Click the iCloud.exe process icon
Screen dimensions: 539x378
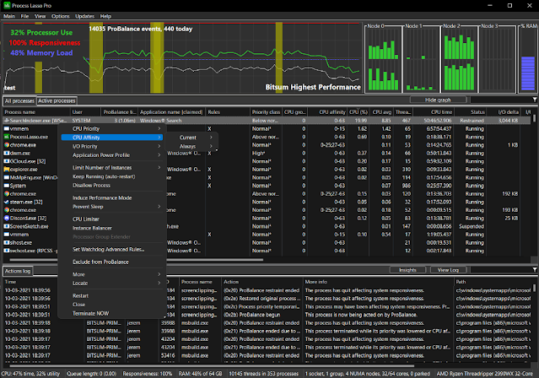coord(6,160)
